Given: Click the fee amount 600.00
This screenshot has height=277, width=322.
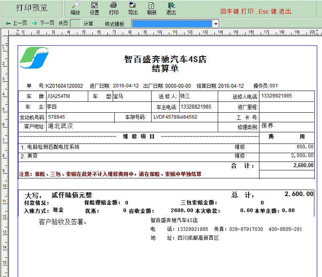Looking at the screenshot, I should pyautogui.click(x=305, y=147).
